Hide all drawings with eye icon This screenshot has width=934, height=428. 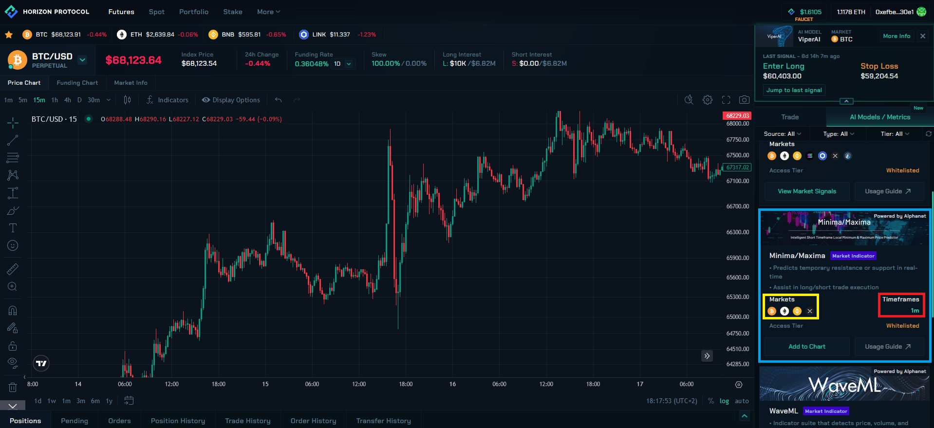(x=13, y=363)
